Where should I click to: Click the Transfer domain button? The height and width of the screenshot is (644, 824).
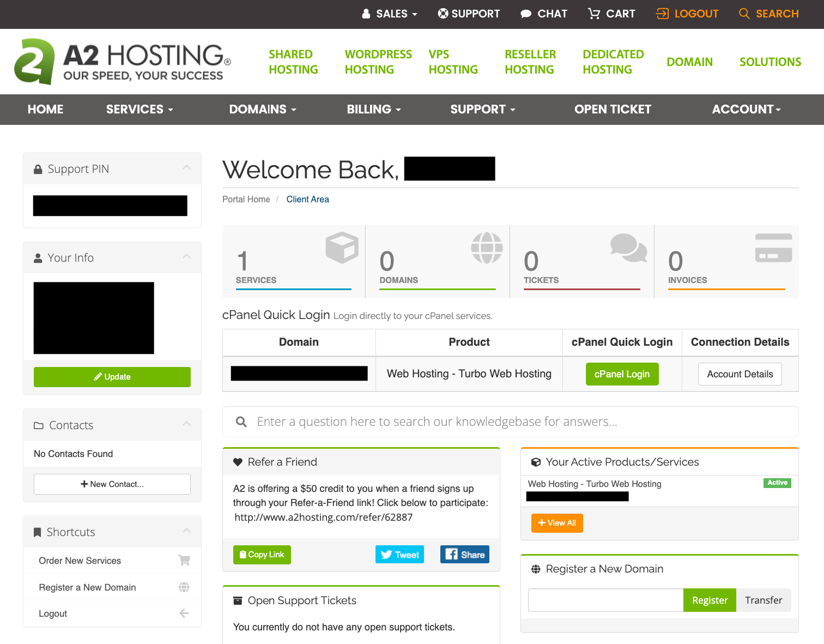click(764, 600)
